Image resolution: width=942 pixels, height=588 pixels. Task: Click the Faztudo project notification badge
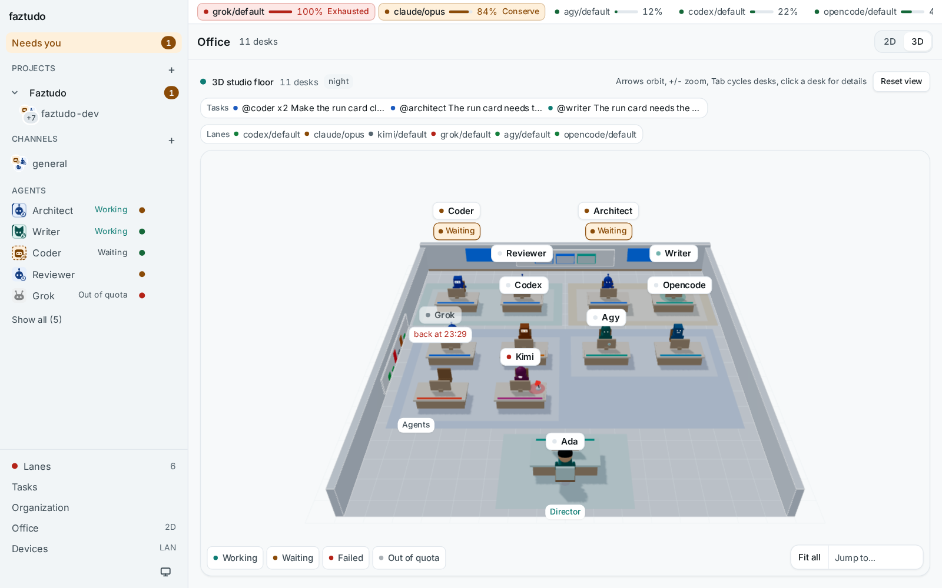(171, 93)
